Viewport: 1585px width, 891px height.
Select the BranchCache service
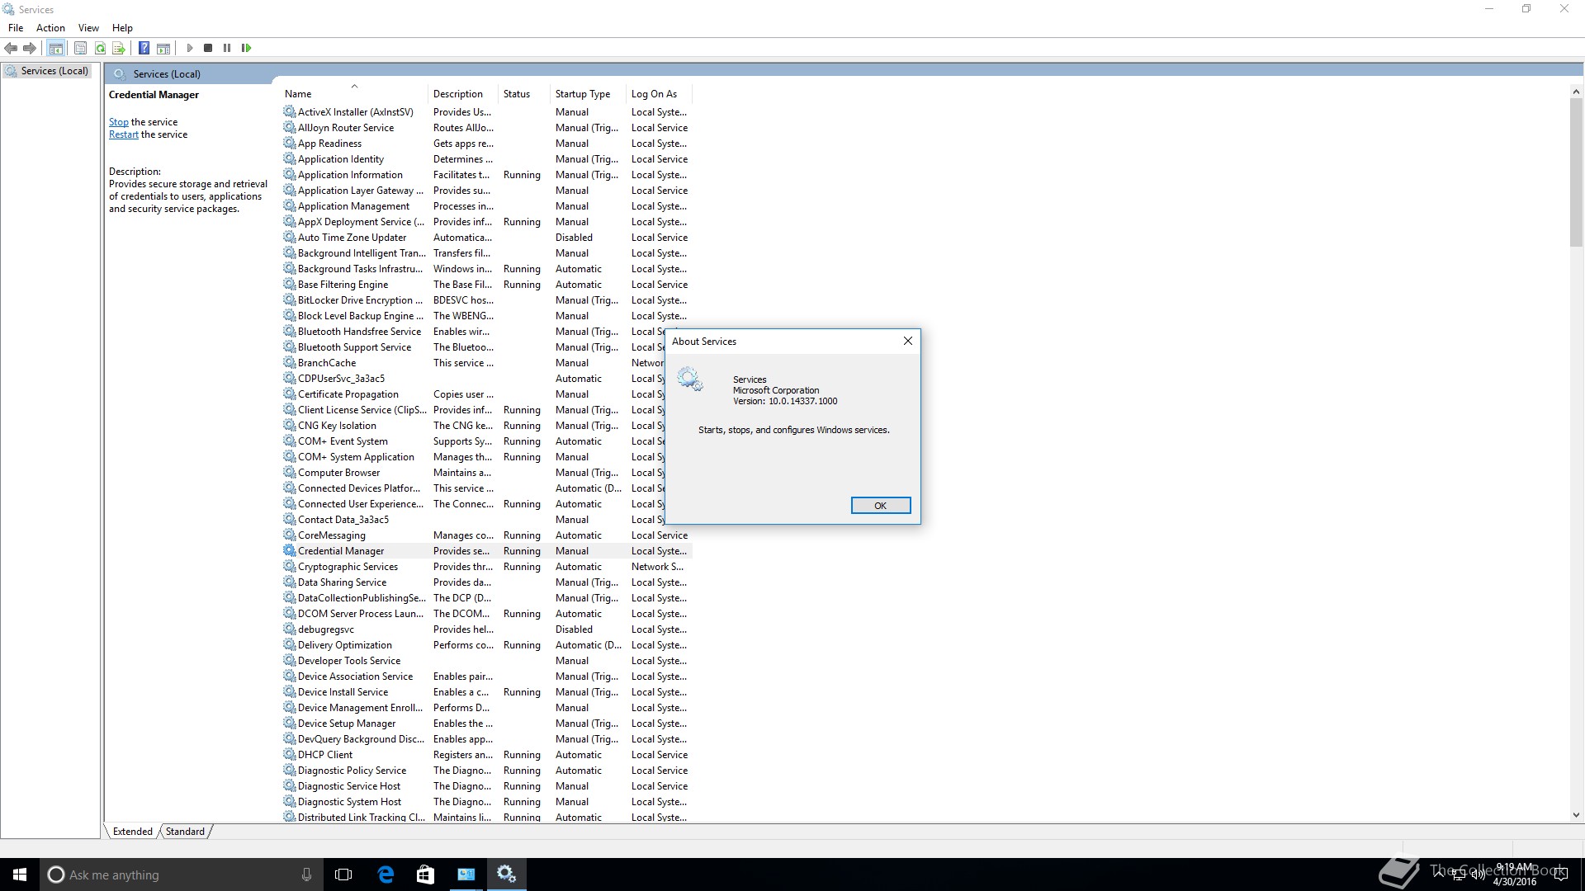pyautogui.click(x=473, y=363)
